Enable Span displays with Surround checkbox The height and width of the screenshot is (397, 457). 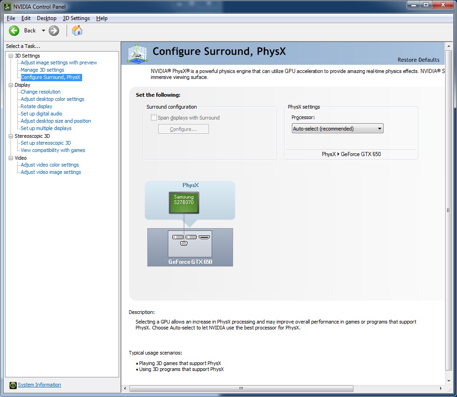(x=154, y=118)
